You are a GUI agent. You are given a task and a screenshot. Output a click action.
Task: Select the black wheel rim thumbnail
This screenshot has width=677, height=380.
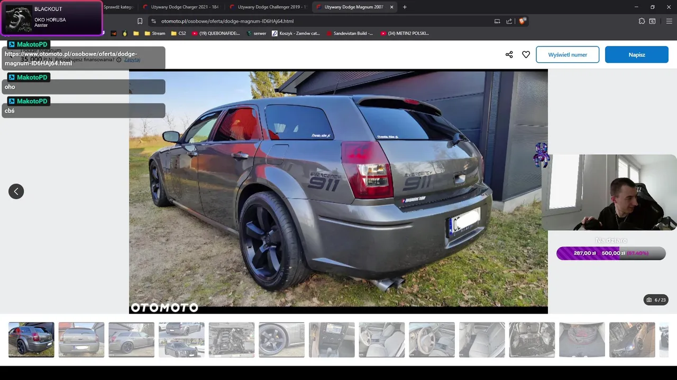pyautogui.click(x=281, y=339)
